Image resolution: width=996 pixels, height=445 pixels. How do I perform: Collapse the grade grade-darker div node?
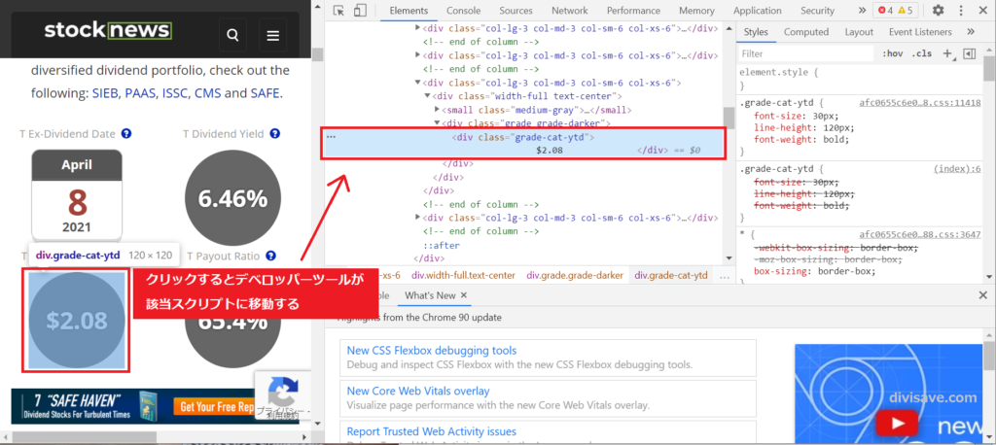coord(438,123)
